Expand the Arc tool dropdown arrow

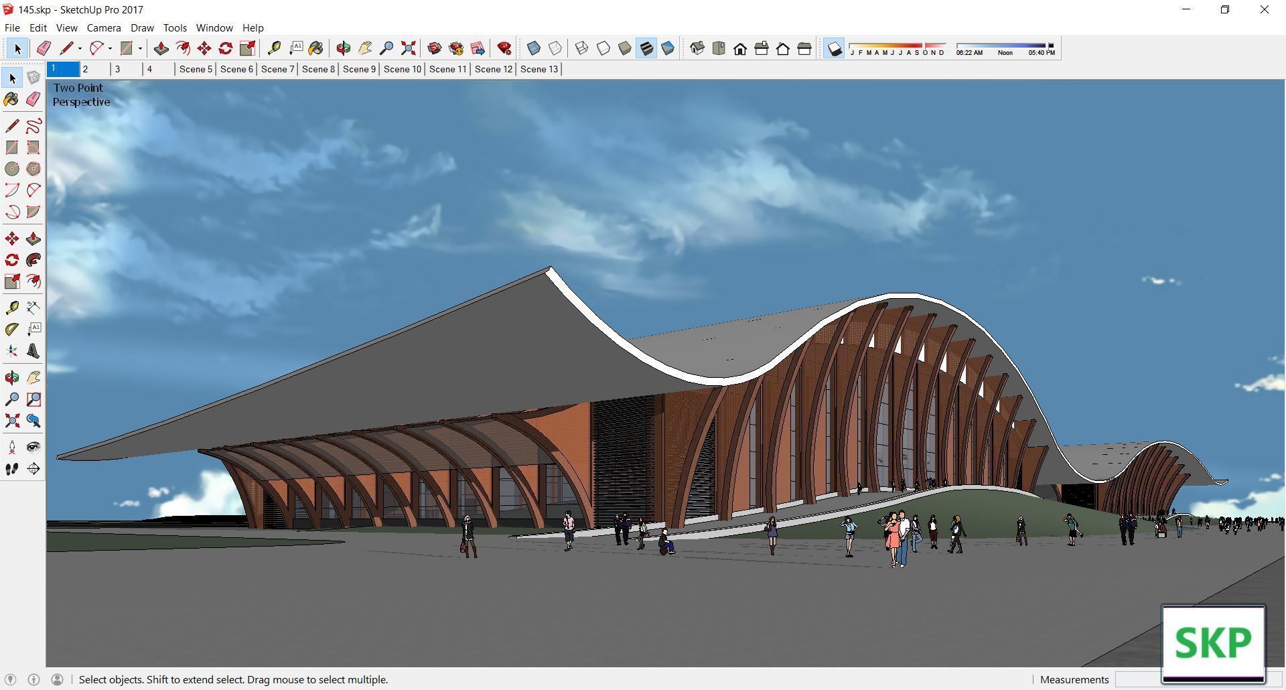[110, 48]
